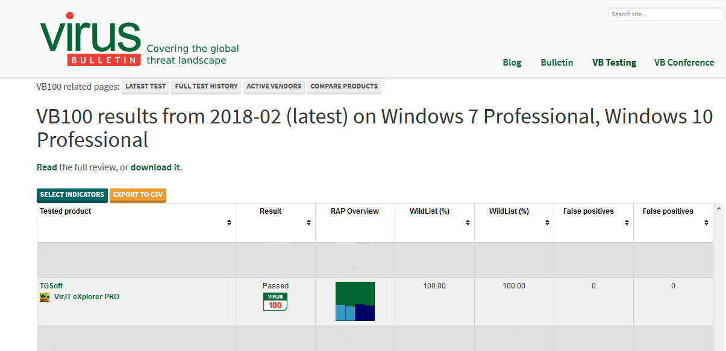Open the RAP overview chart thumbnail
This screenshot has width=726, height=351.
click(355, 301)
